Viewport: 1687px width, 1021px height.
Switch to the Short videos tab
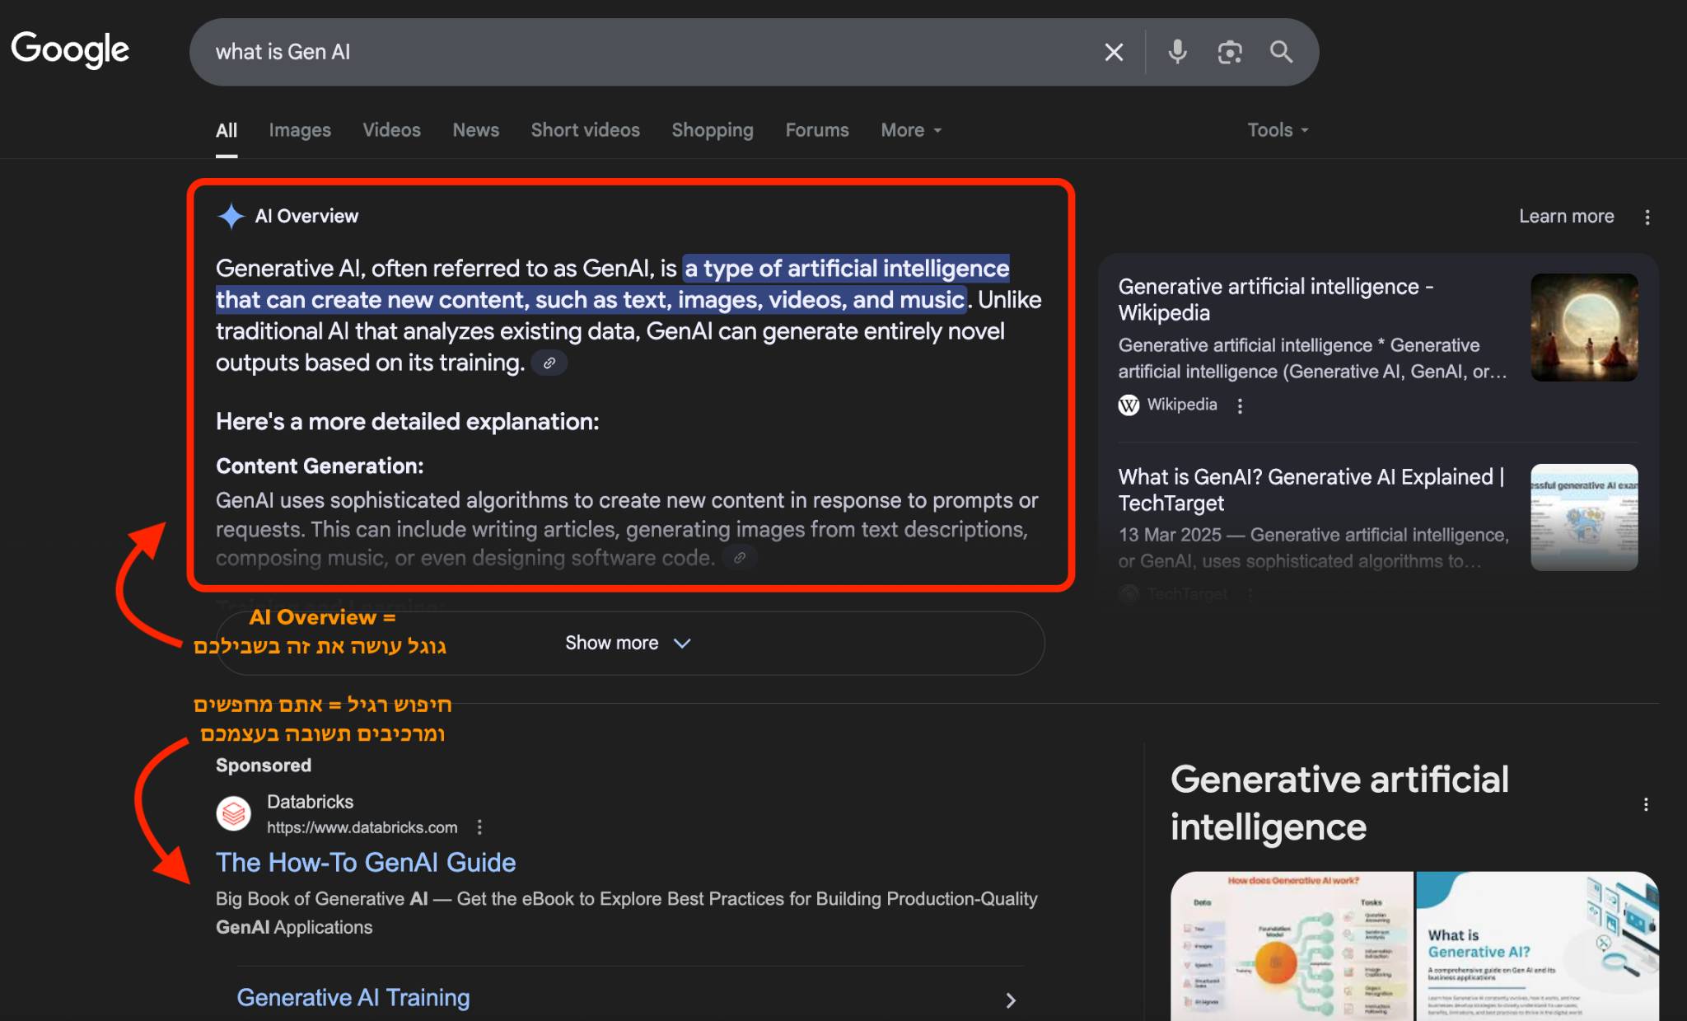[x=585, y=130]
